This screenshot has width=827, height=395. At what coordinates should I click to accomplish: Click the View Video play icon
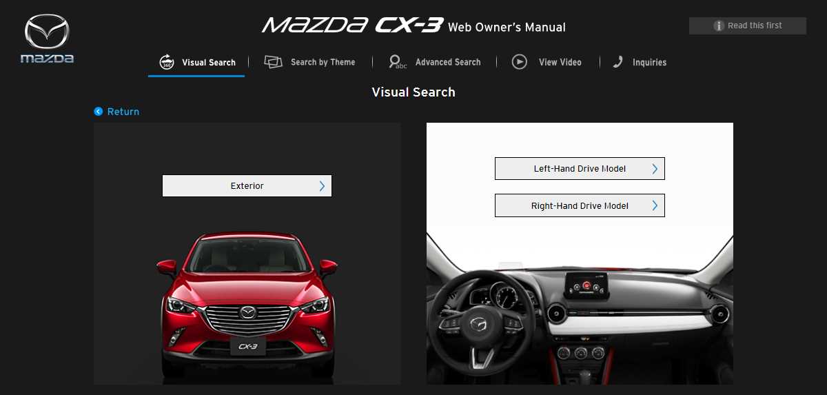(520, 62)
